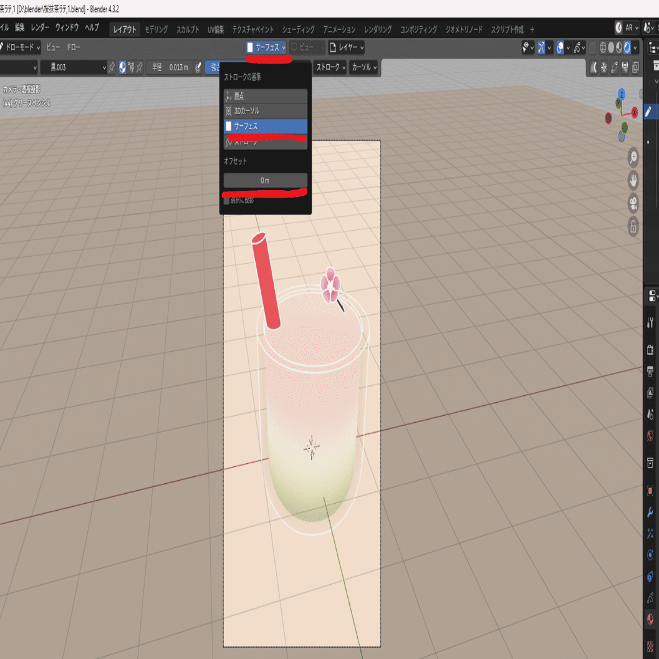This screenshot has width=659, height=659.
Task: Open the サーフェス stroke placement dropdown
Action: (266, 47)
